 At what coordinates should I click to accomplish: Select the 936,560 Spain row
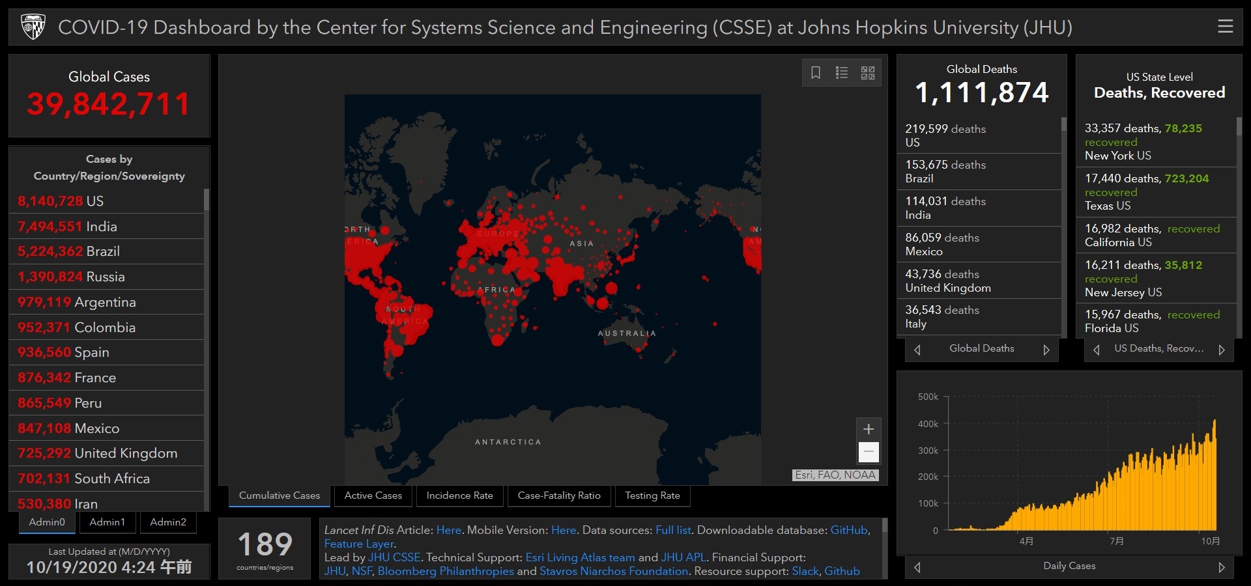(x=107, y=352)
